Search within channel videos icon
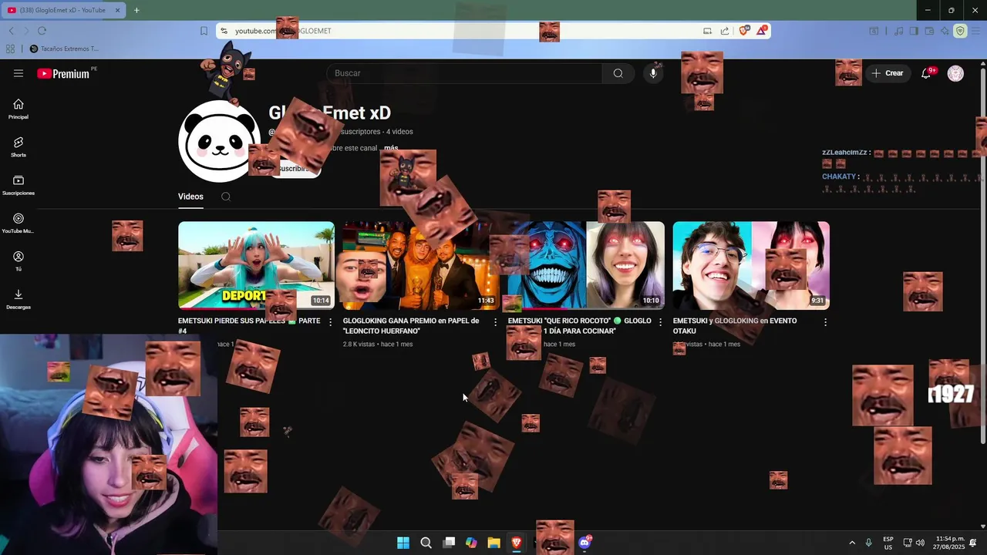Image resolution: width=987 pixels, height=555 pixels. [x=226, y=197]
